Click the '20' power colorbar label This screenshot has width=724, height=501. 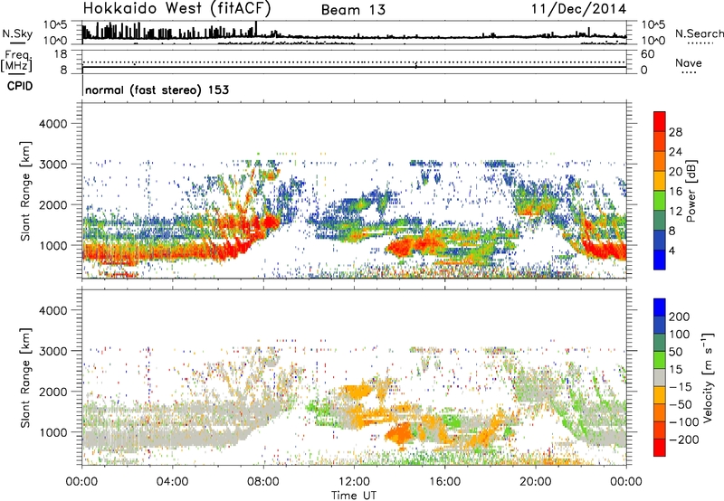coord(675,172)
